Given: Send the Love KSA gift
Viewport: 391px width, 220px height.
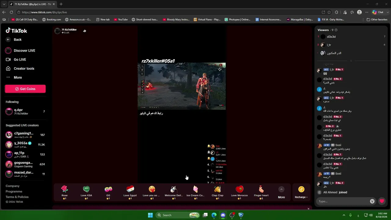Looking at the screenshot, I should click(x=86, y=193).
